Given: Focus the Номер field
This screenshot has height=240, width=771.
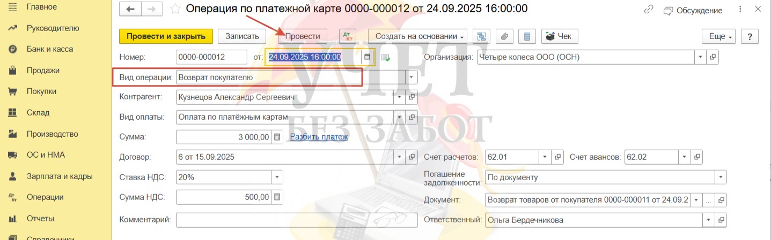Looking at the screenshot, I should (x=211, y=57).
